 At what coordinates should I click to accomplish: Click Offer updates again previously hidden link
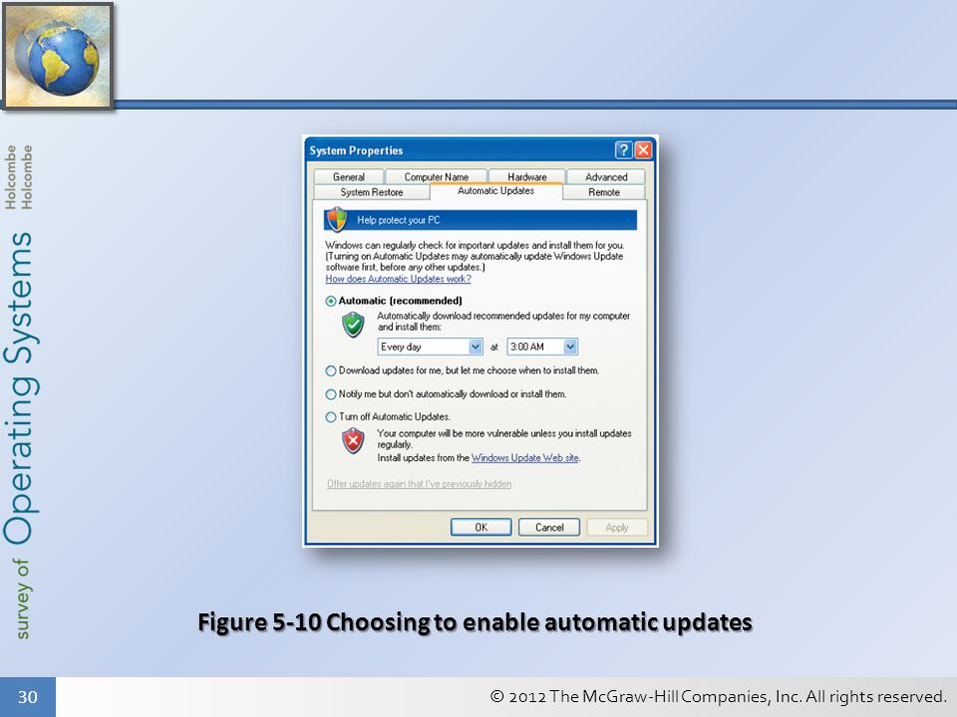coord(419,484)
